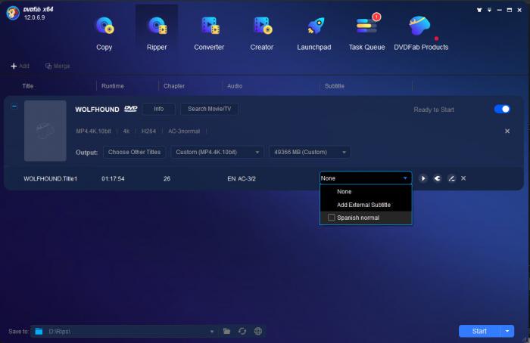Click the 01:17:54 runtime value
530x343 pixels.
point(113,179)
